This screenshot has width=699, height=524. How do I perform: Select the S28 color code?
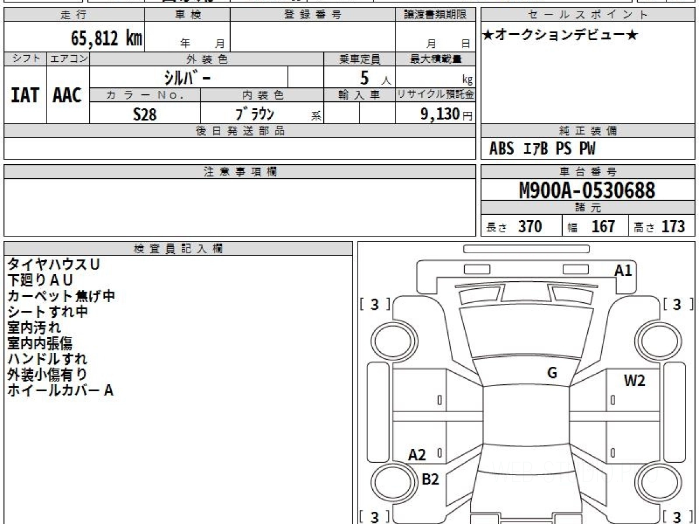pos(145,115)
